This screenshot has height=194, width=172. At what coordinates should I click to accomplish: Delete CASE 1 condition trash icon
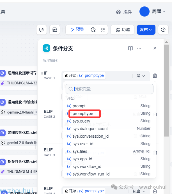pos(155,76)
